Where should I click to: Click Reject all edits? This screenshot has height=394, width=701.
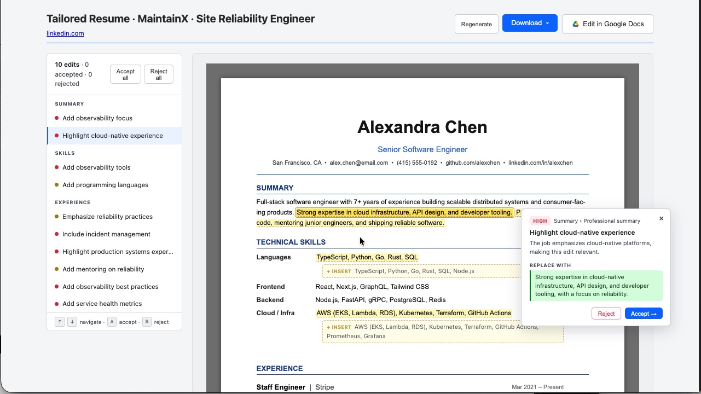(159, 74)
